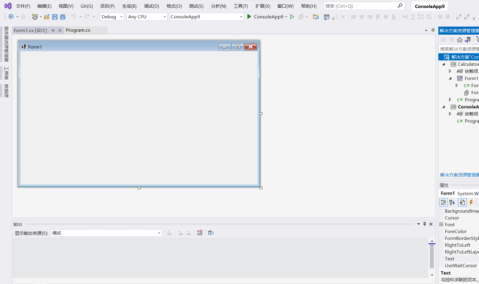Open the 工具箱 side panel tab
This screenshot has width=479, height=284.
tap(6, 73)
